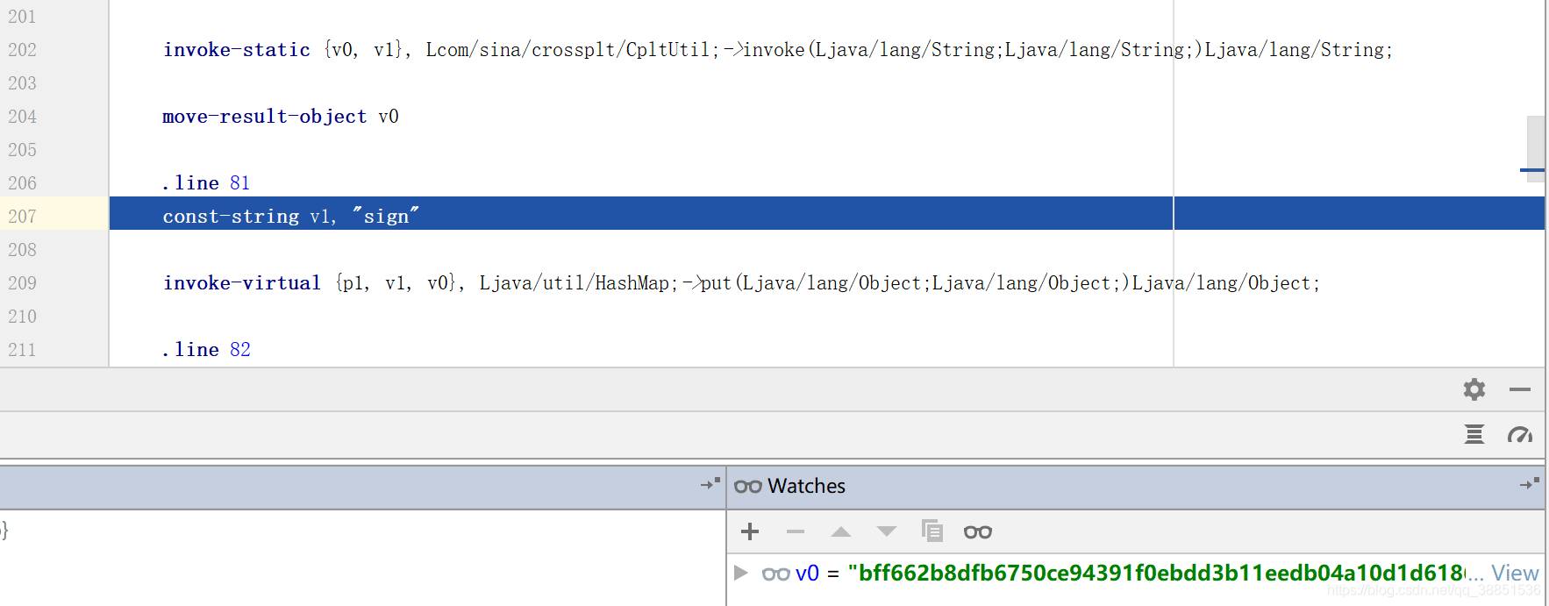Click line number 207 in the gutter

(x=23, y=216)
